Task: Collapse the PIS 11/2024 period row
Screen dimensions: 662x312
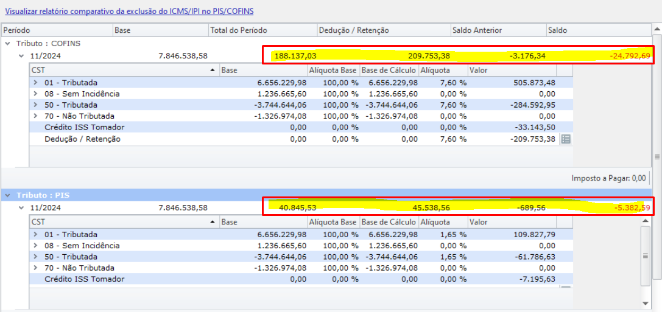Action: (x=21, y=207)
